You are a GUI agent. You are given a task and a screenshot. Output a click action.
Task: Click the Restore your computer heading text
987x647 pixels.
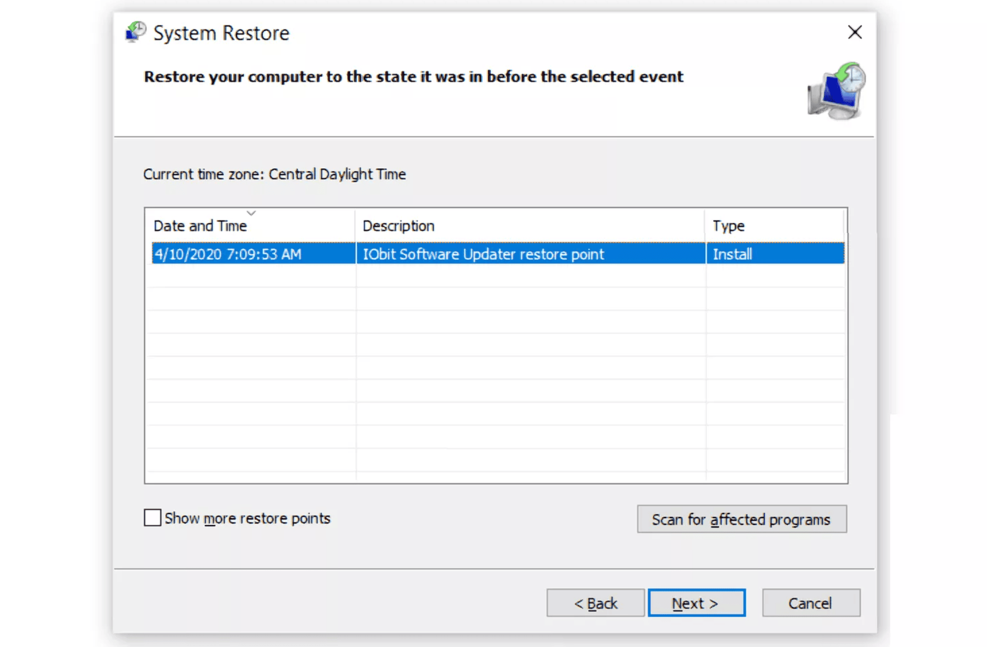click(413, 76)
